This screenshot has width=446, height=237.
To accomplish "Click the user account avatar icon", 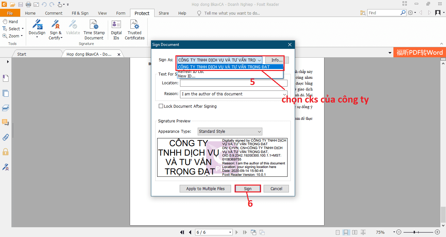I will click(x=438, y=13).
